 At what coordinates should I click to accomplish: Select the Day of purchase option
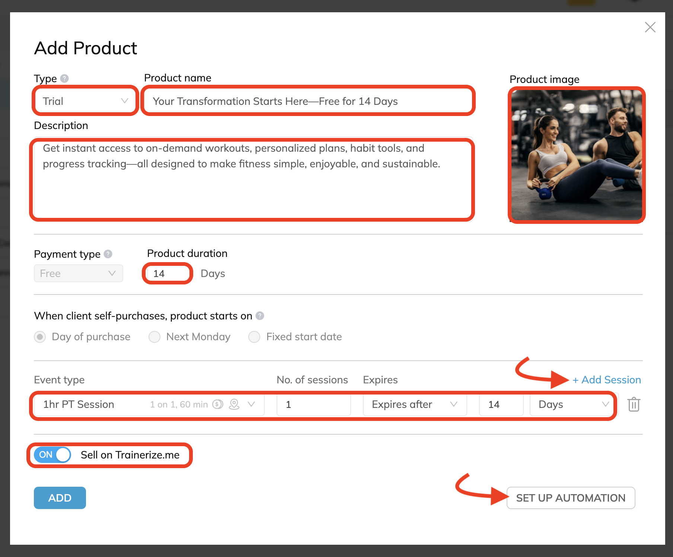tap(40, 337)
